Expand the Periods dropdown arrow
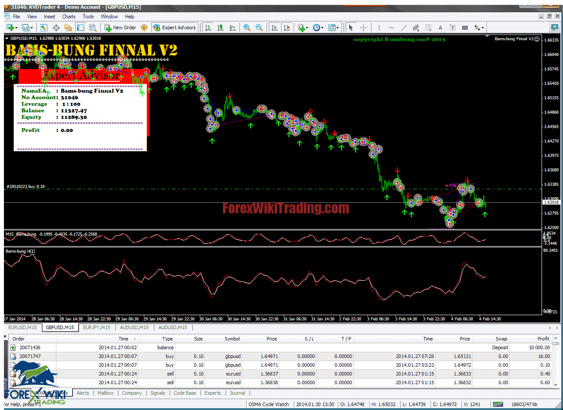 [322, 28]
